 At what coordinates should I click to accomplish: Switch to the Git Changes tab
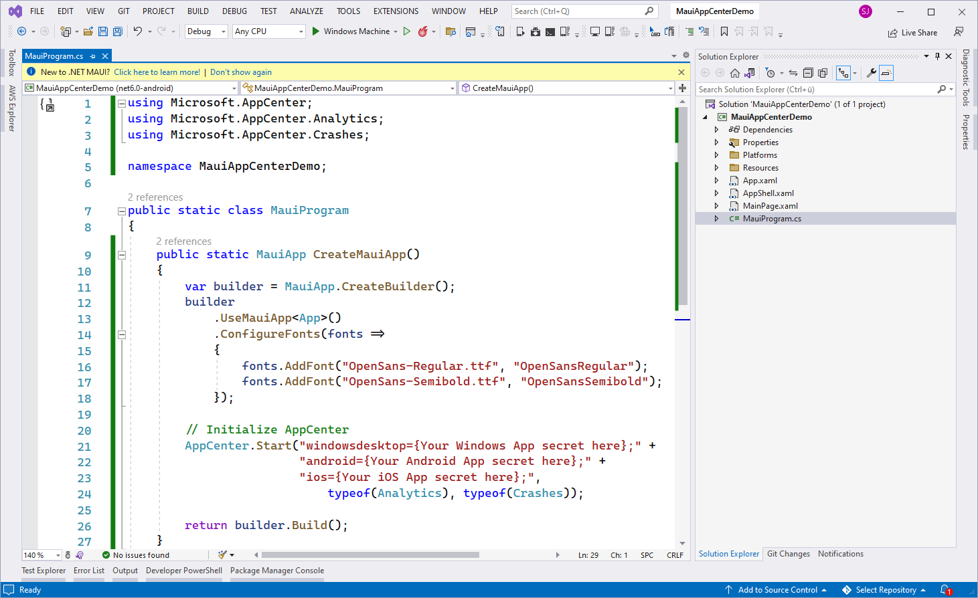tap(788, 554)
